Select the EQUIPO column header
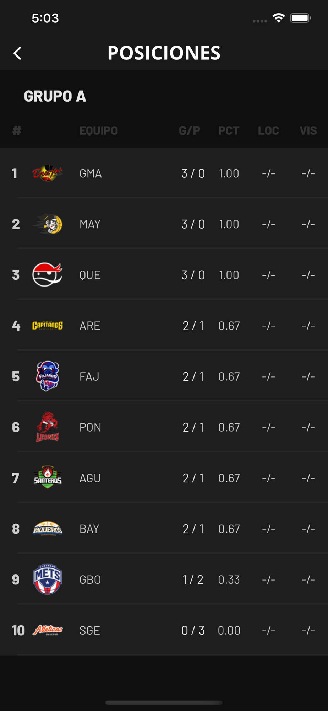328x711 pixels. coord(98,130)
